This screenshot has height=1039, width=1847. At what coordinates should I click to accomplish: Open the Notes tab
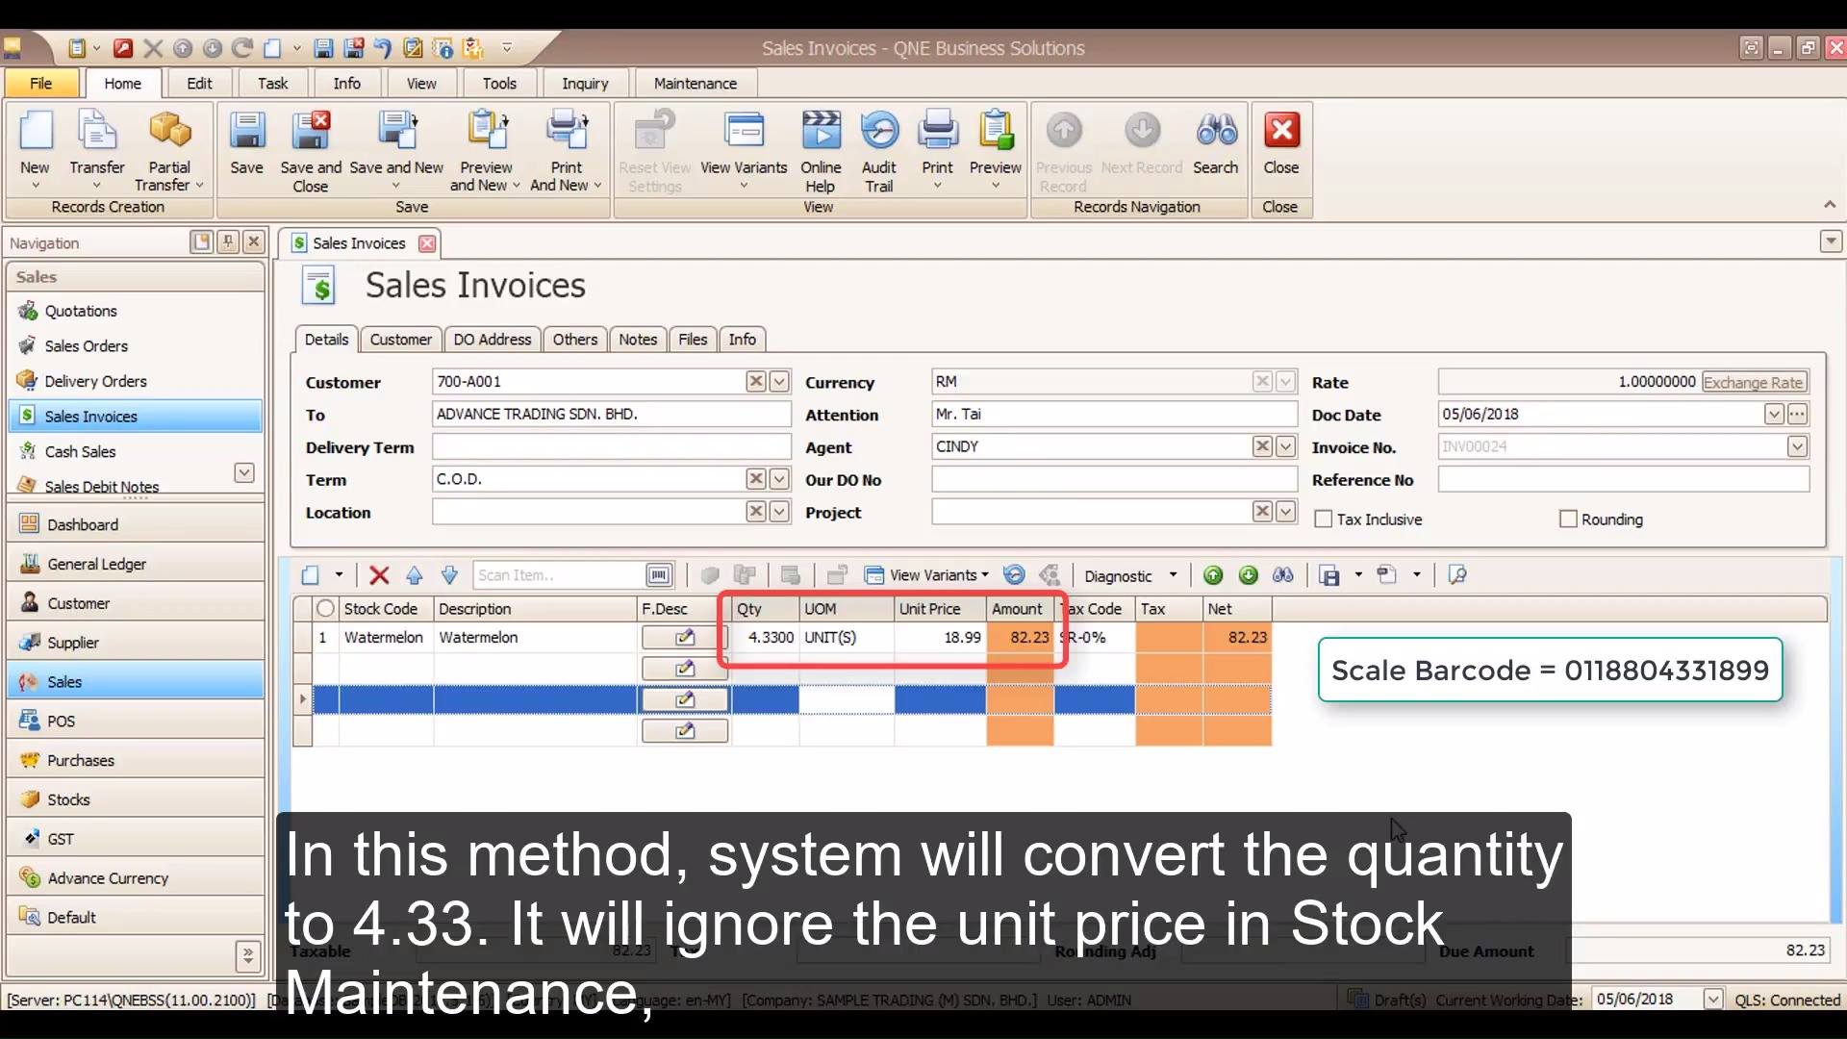638,340
